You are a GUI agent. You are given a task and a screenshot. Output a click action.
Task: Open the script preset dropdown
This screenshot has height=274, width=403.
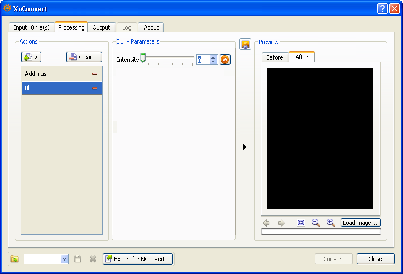coord(64,259)
